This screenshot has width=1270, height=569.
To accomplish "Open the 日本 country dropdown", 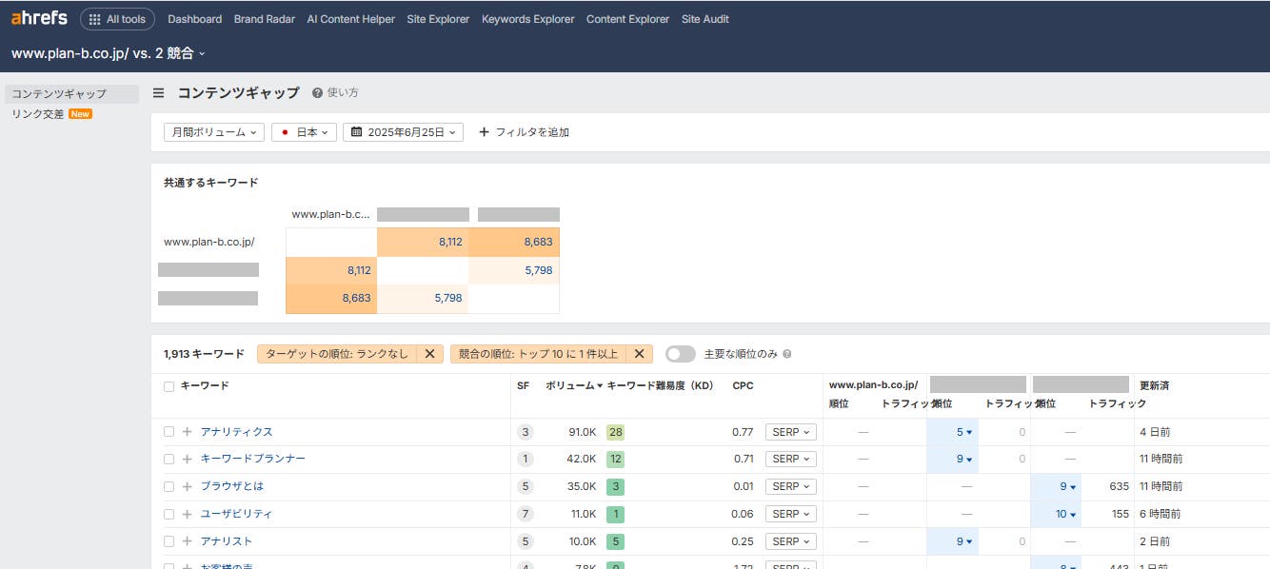I will pyautogui.click(x=304, y=132).
